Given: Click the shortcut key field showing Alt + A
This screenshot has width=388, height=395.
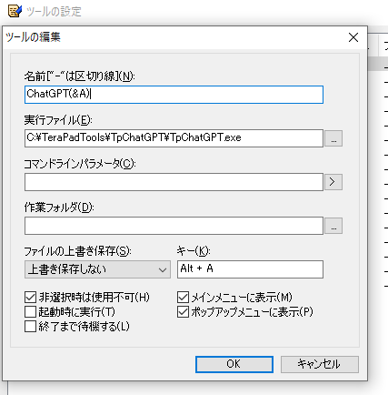Looking at the screenshot, I should coord(250,269).
